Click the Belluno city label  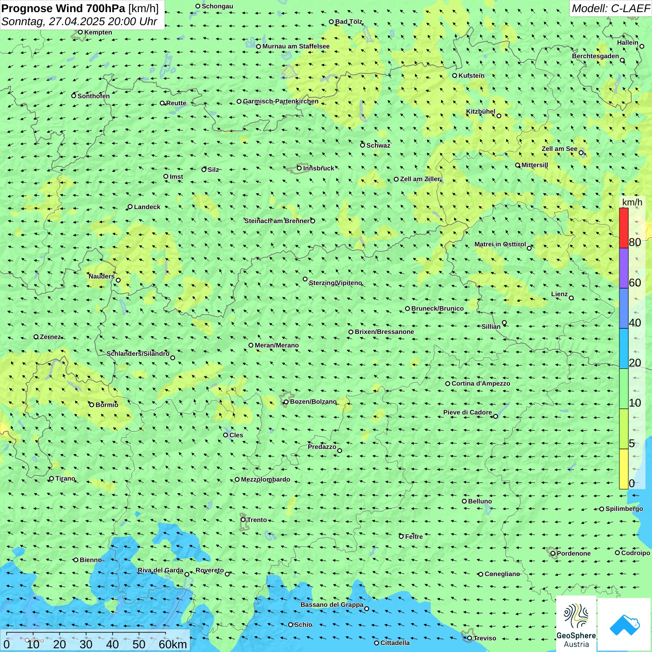tap(480, 501)
